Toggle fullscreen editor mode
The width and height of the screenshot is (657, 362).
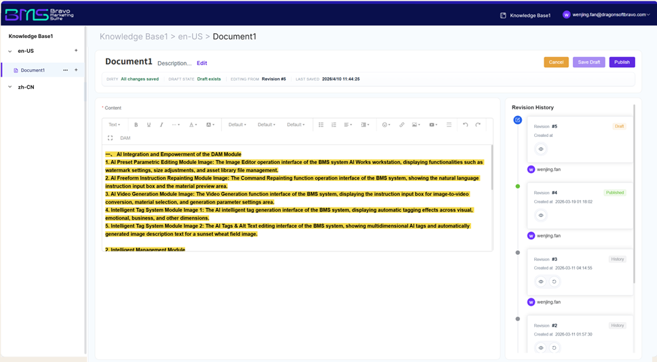pos(110,138)
